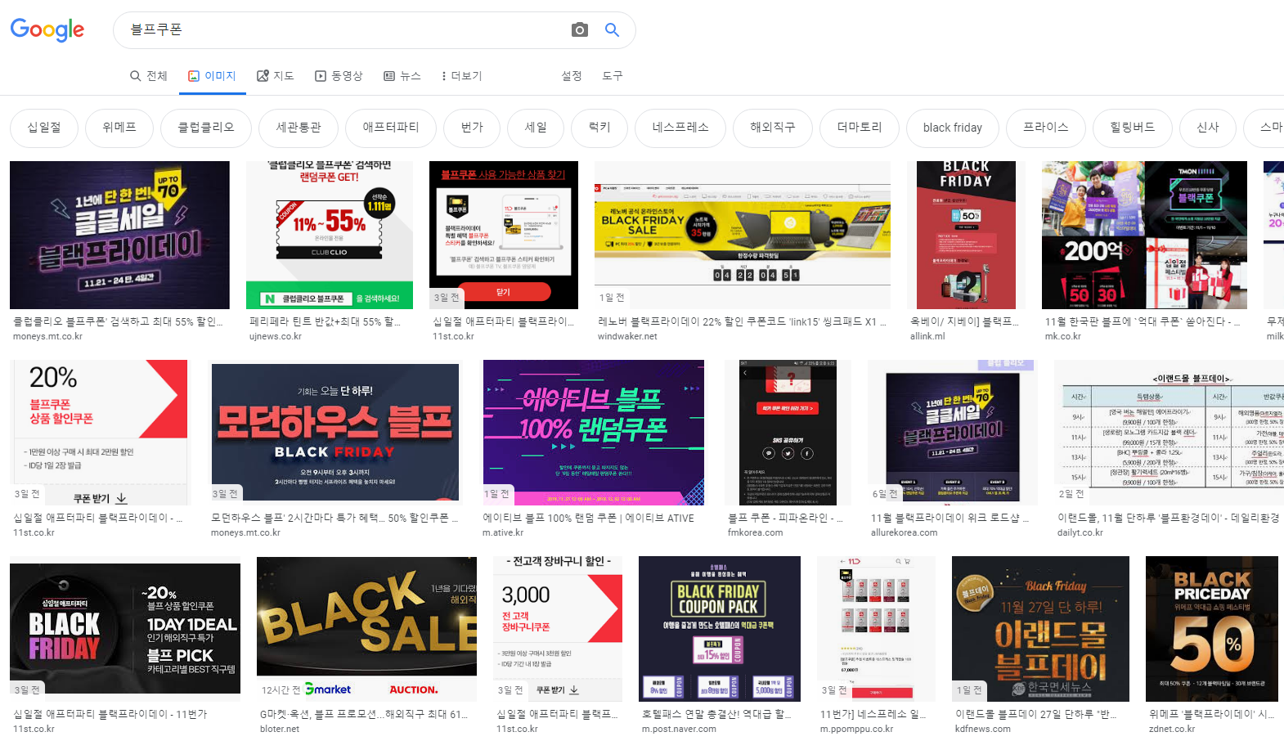Open 200억 coupon image from mk.co.kr
Image resolution: width=1284 pixels, height=741 pixels.
pos(1144,235)
